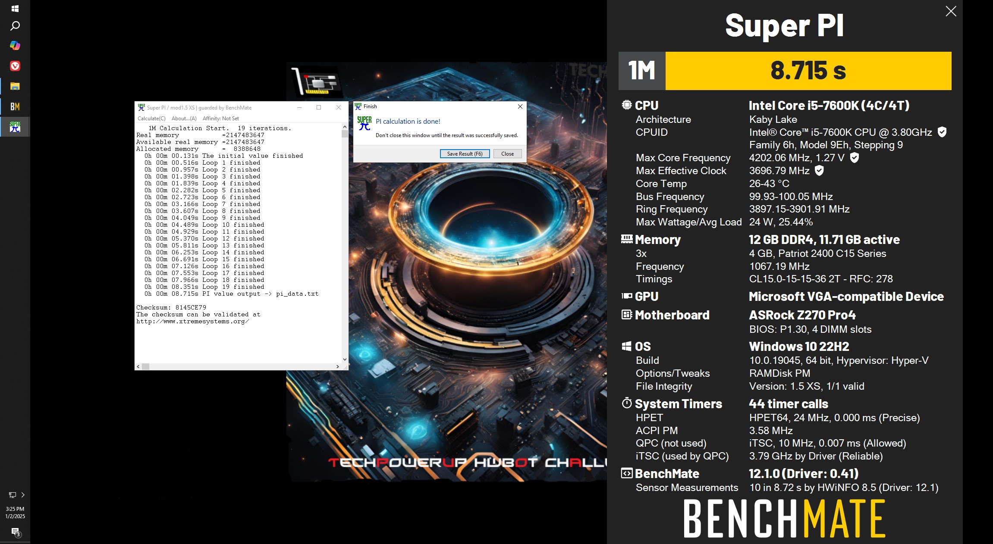Click vertical scrollbar down arrow in Super PI
993x544 pixels.
(x=345, y=359)
